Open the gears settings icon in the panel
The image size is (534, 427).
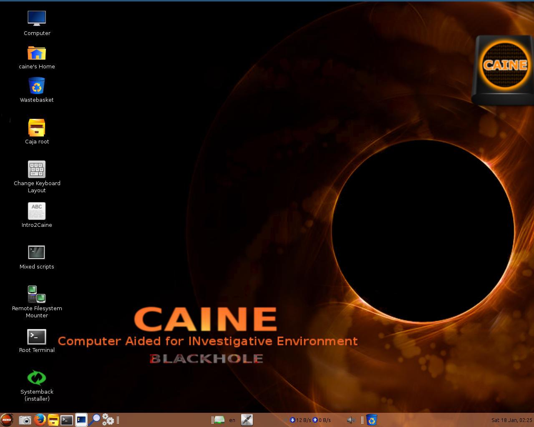pyautogui.click(x=108, y=420)
